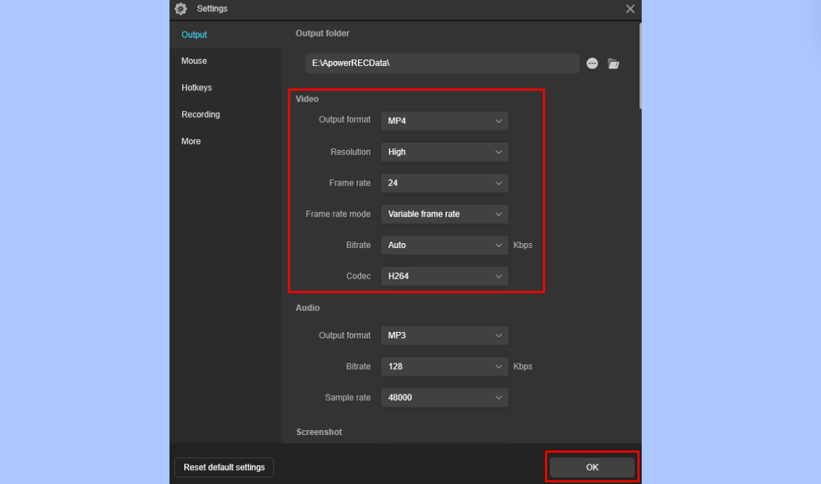Close the Settings dialog
821x484 pixels.
(630, 9)
